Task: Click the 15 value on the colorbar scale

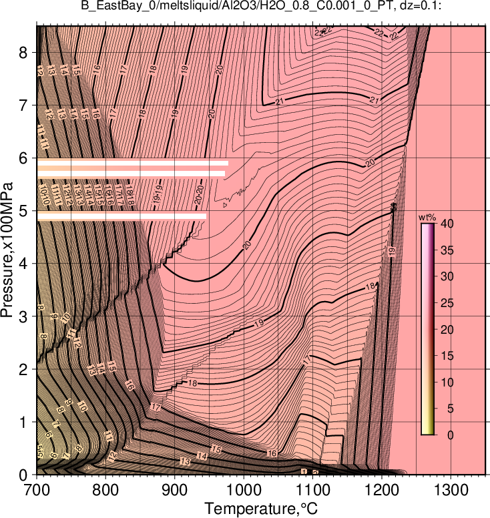Action: pyautogui.click(x=447, y=356)
